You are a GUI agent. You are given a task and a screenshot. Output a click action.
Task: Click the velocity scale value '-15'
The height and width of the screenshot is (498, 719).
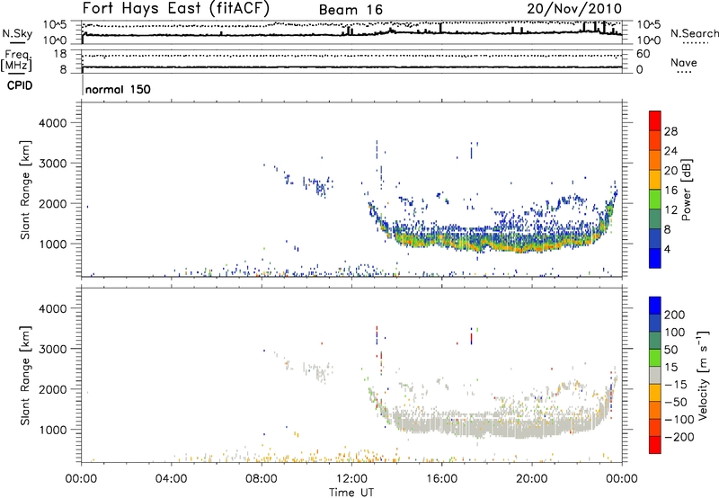coord(675,385)
